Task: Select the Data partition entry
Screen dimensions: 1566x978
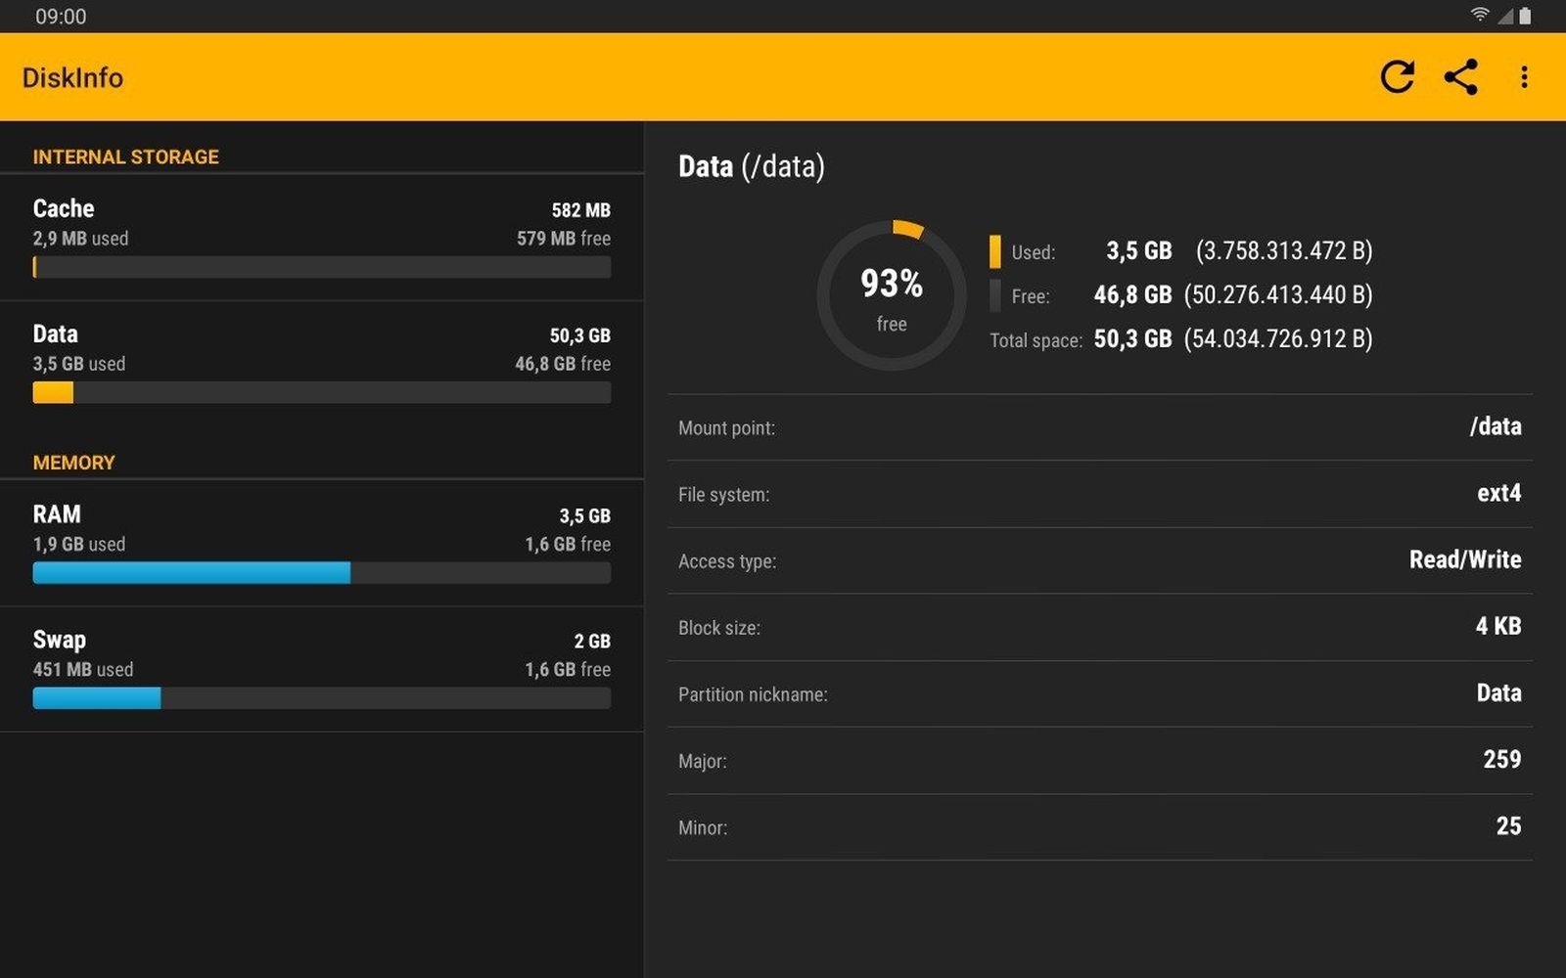Action: click(x=321, y=363)
